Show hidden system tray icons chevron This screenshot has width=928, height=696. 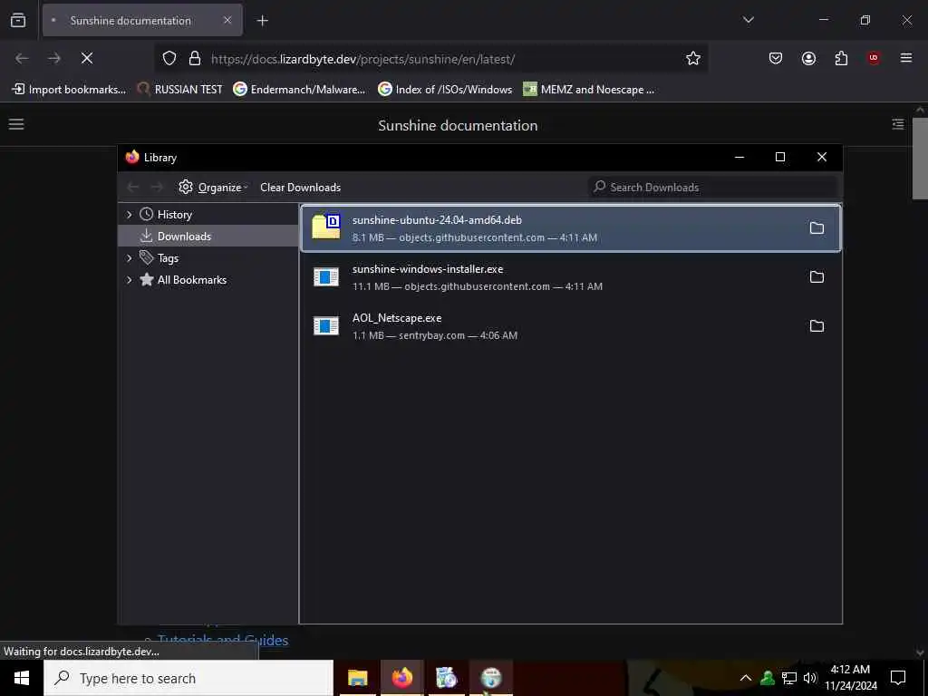tap(746, 678)
